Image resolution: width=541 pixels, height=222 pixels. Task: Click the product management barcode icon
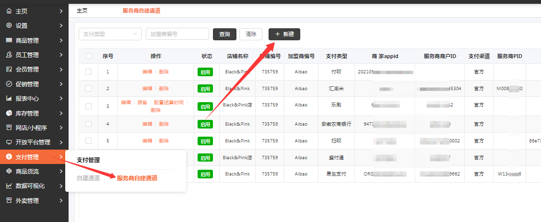pos(9,40)
